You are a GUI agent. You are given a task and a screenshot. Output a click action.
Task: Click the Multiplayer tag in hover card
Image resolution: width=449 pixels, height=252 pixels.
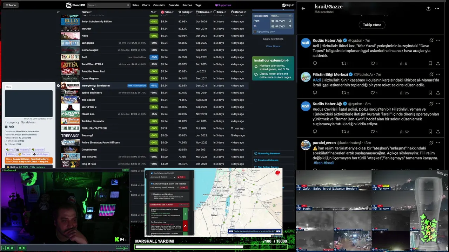click(41, 154)
